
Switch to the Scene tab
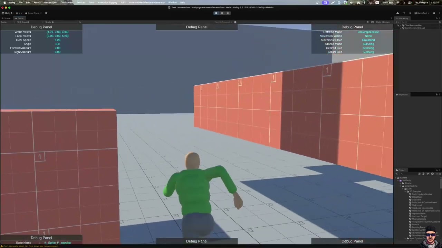pyautogui.click(x=6, y=18)
